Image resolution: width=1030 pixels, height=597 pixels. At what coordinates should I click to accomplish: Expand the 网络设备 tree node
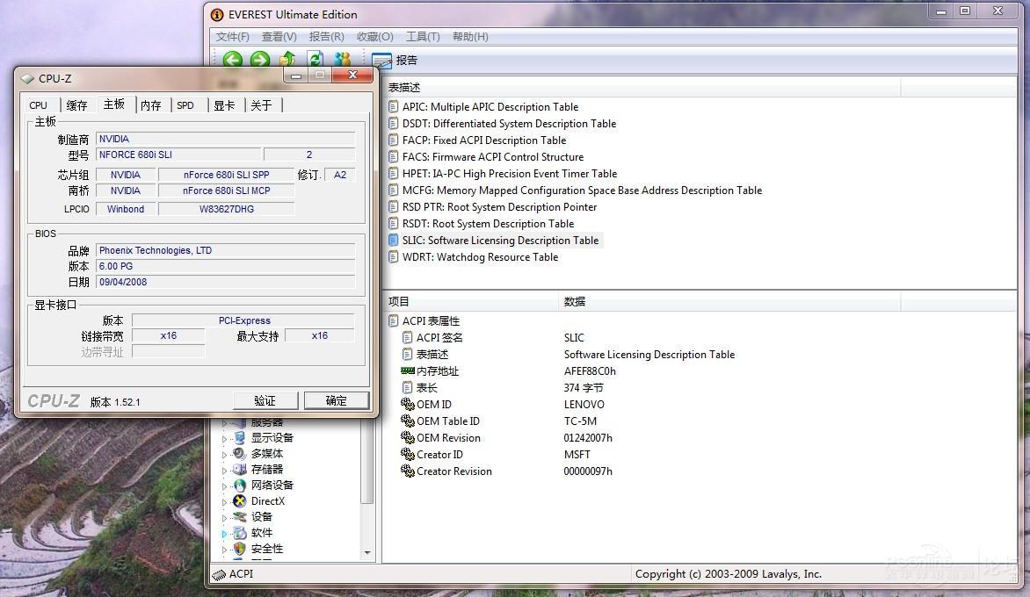225,486
